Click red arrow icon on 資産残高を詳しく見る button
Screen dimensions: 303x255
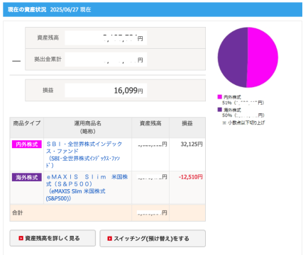21,239
